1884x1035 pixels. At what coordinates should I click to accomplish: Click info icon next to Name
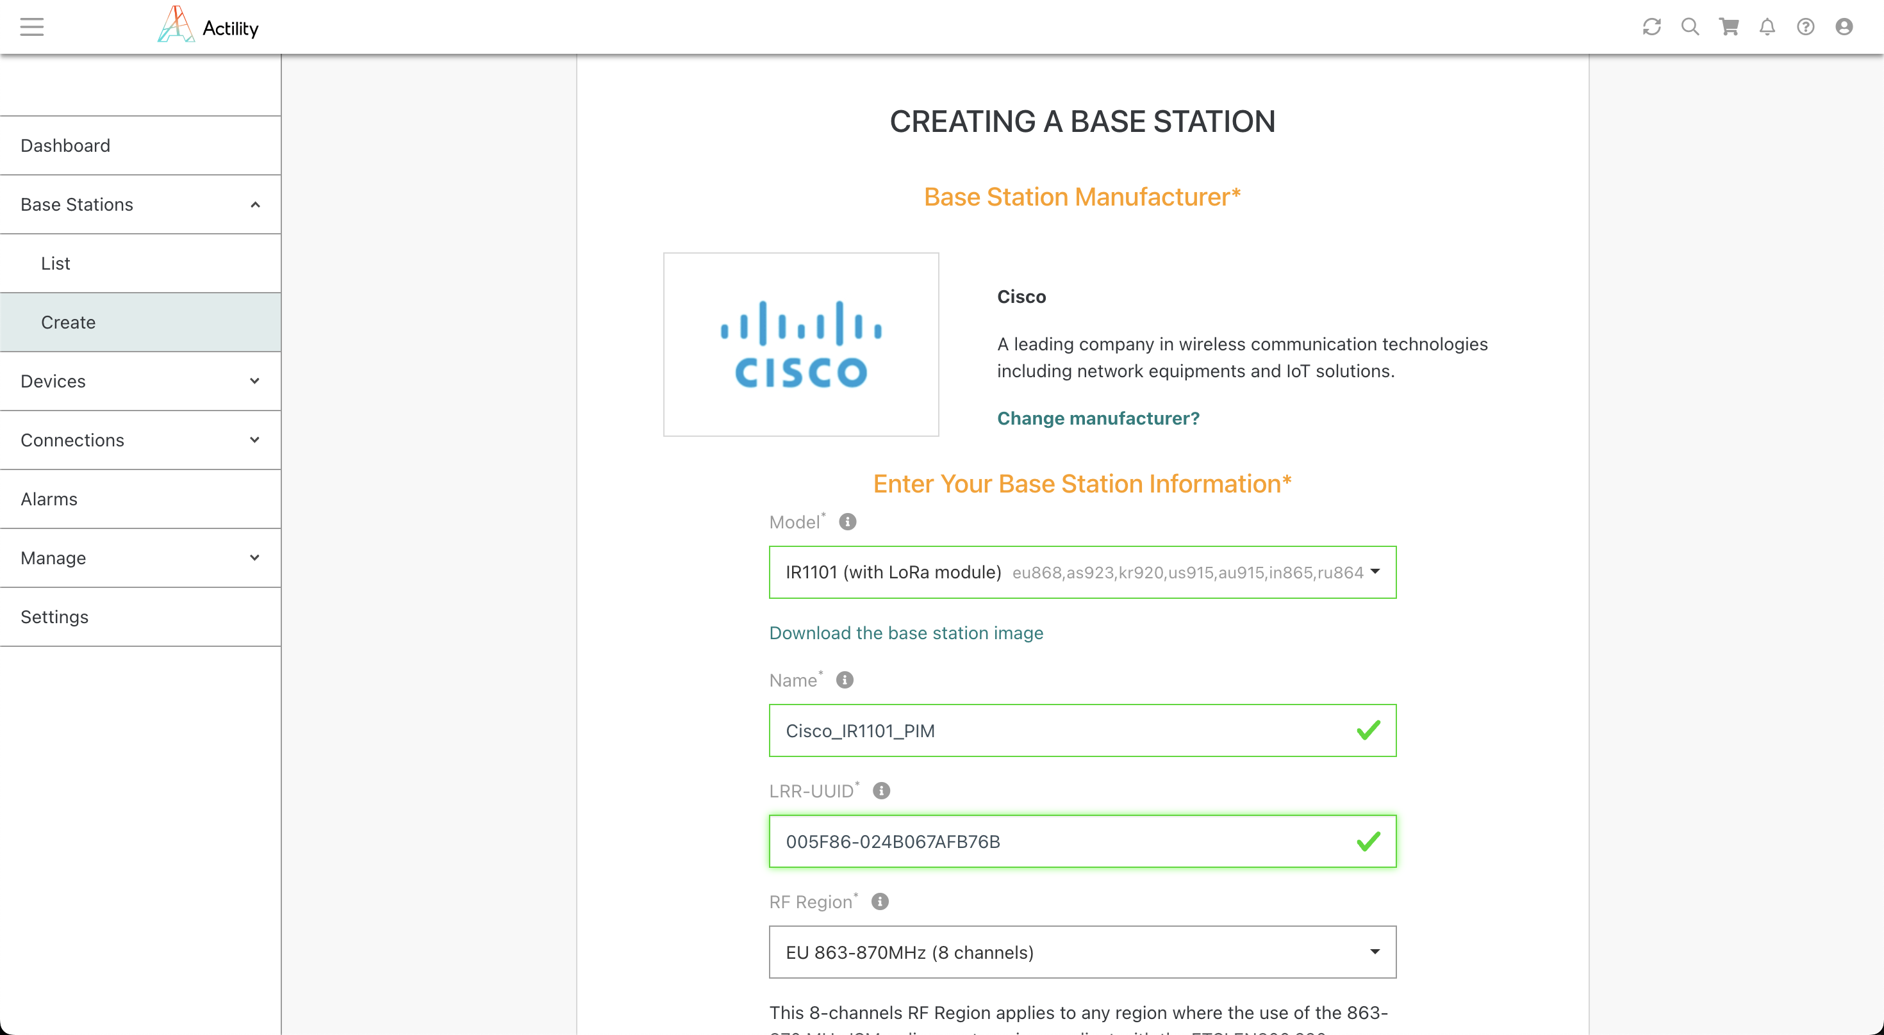click(844, 680)
